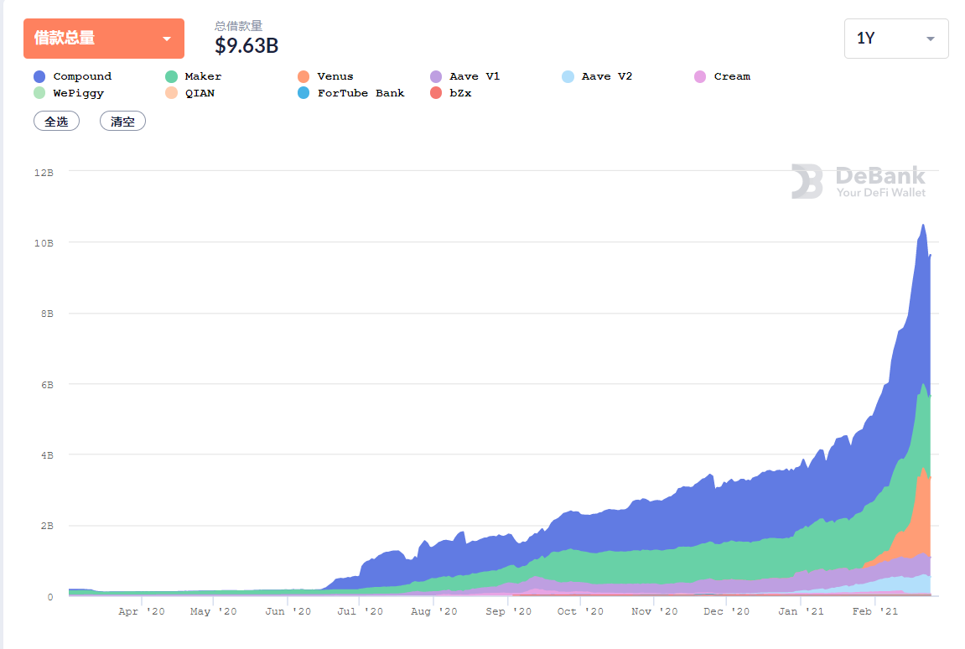This screenshot has height=649, width=965.
Task: Toggle the QIAN series label
Action: click(200, 93)
